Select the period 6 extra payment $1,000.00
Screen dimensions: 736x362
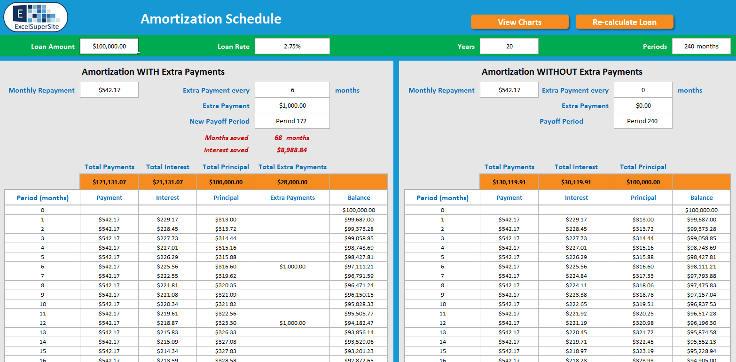click(x=292, y=267)
